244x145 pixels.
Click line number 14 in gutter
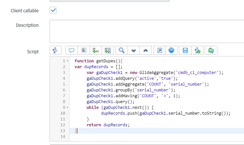pyautogui.click(x=63, y=137)
